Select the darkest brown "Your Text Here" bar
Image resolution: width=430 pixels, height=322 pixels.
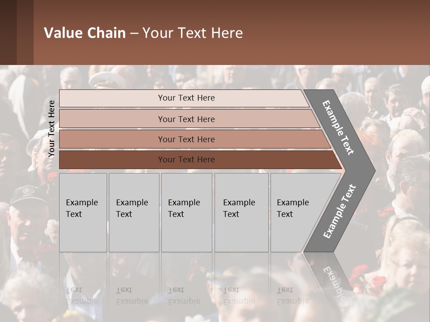pos(186,160)
